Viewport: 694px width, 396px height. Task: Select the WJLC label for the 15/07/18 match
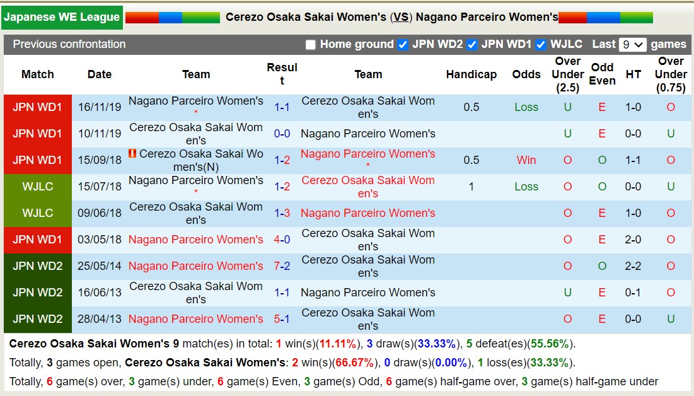[37, 187]
